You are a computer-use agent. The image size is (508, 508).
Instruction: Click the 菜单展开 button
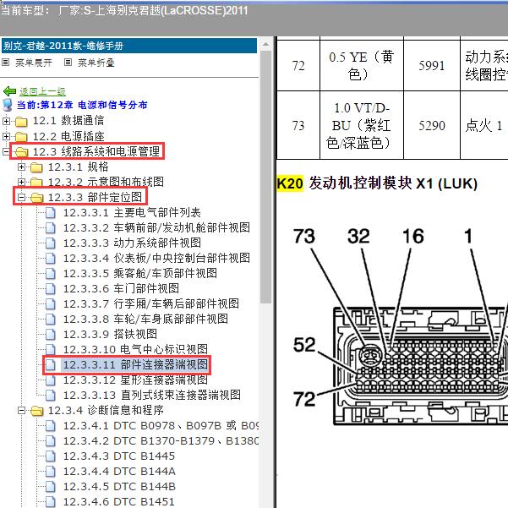coord(34,63)
